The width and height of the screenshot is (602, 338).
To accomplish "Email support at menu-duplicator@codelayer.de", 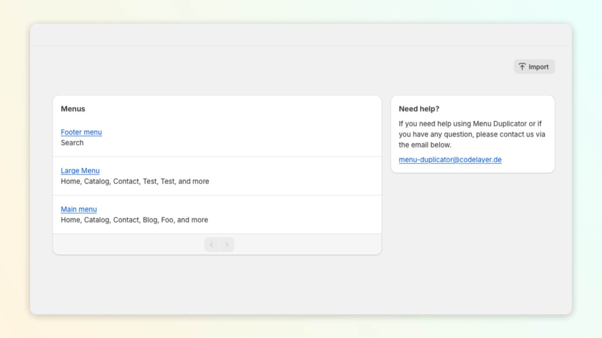I will 450,159.
